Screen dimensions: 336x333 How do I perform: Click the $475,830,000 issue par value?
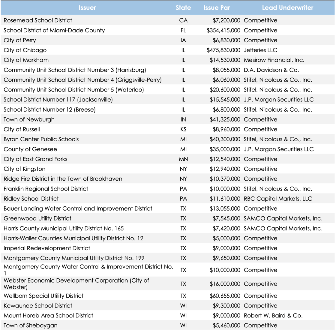point(223,50)
